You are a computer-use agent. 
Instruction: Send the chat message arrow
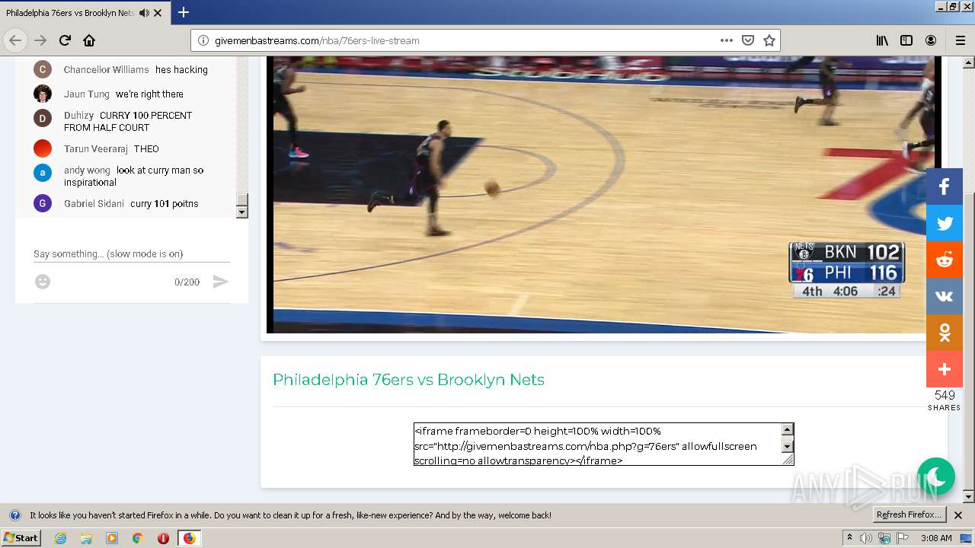220,282
